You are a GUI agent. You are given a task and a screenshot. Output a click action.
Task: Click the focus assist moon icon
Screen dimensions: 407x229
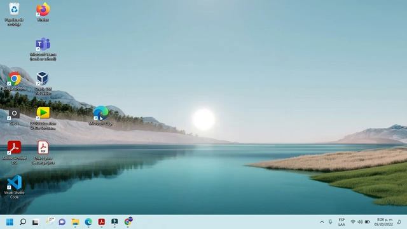(x=399, y=222)
